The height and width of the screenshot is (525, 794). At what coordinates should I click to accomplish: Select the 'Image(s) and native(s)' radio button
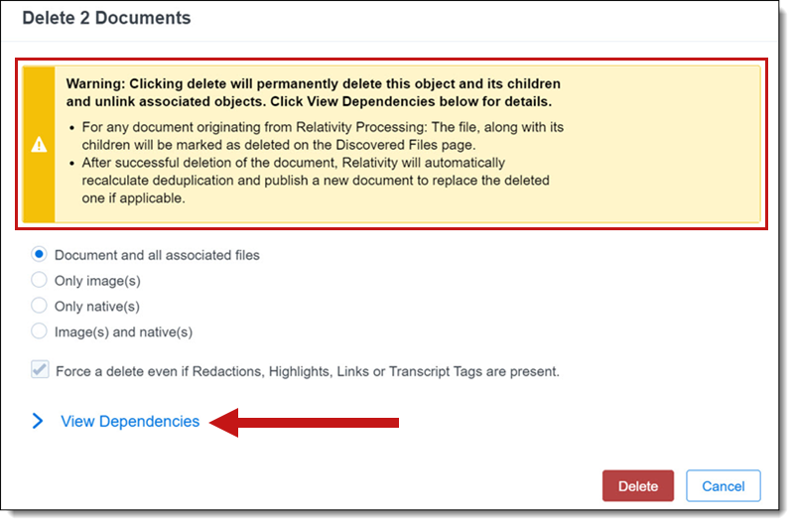40,331
